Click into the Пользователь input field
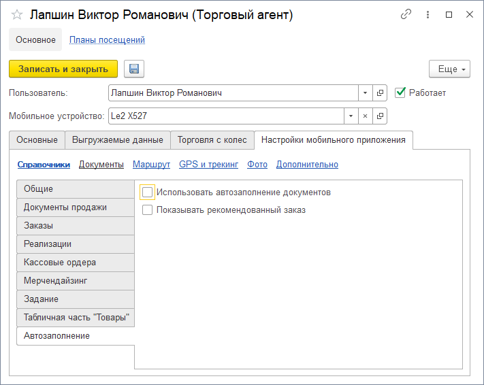This screenshot has width=484, height=385. click(233, 93)
